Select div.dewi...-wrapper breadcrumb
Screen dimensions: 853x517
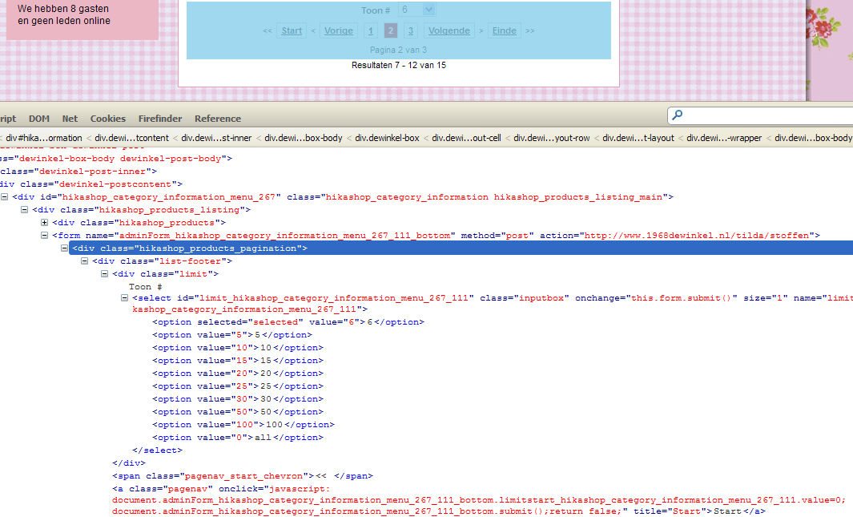click(x=724, y=138)
